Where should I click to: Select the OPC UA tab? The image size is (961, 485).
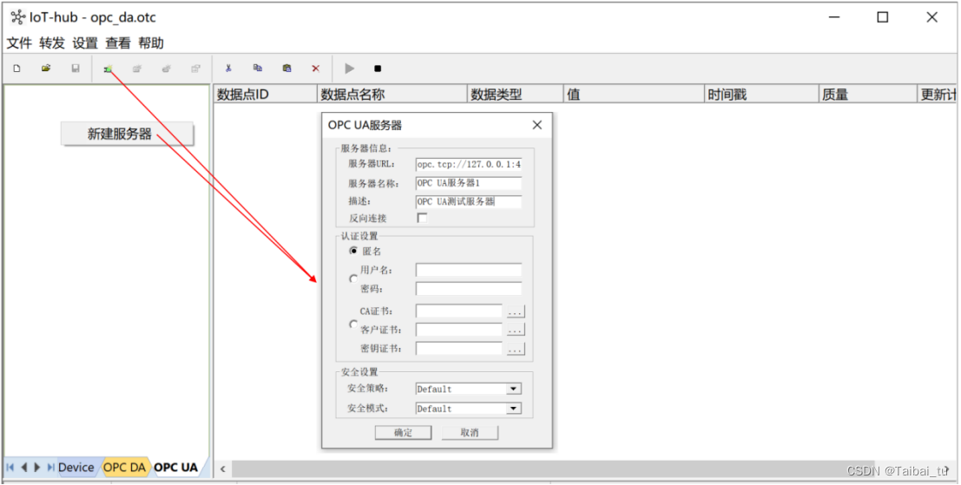point(176,468)
